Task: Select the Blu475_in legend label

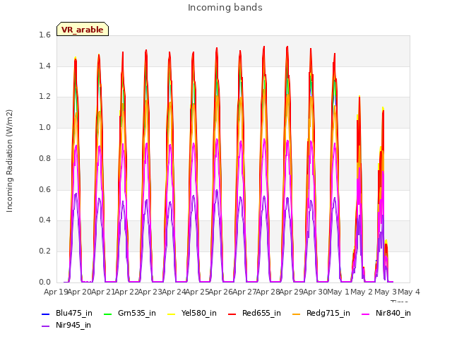Action: 74,313
